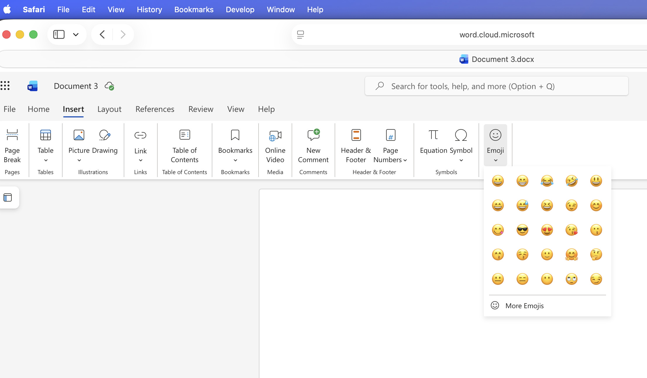Switch to the Layout tab
The height and width of the screenshot is (378, 647).
pyautogui.click(x=109, y=109)
